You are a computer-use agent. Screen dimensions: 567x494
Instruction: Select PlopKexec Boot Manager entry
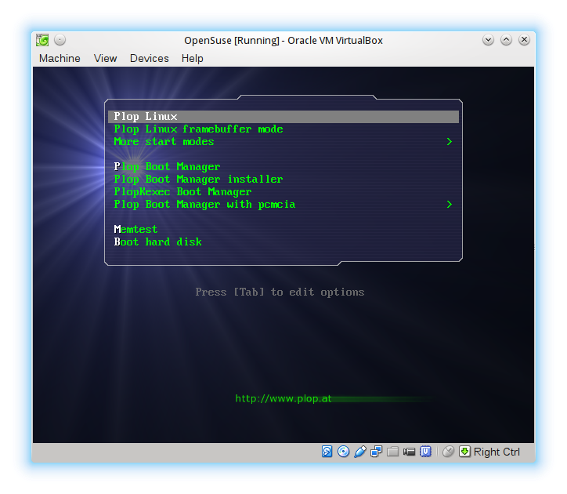pyautogui.click(x=283, y=191)
